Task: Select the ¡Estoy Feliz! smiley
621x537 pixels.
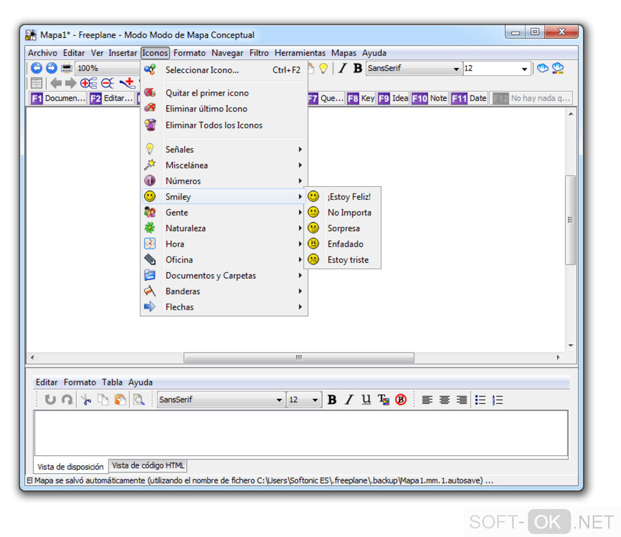Action: (x=343, y=196)
